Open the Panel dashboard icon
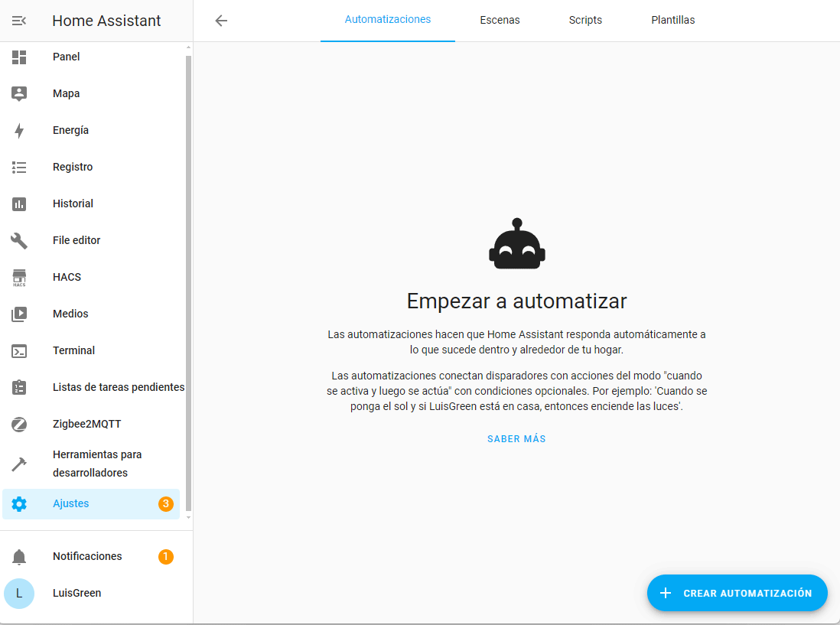This screenshot has width=840, height=625. pyautogui.click(x=19, y=57)
